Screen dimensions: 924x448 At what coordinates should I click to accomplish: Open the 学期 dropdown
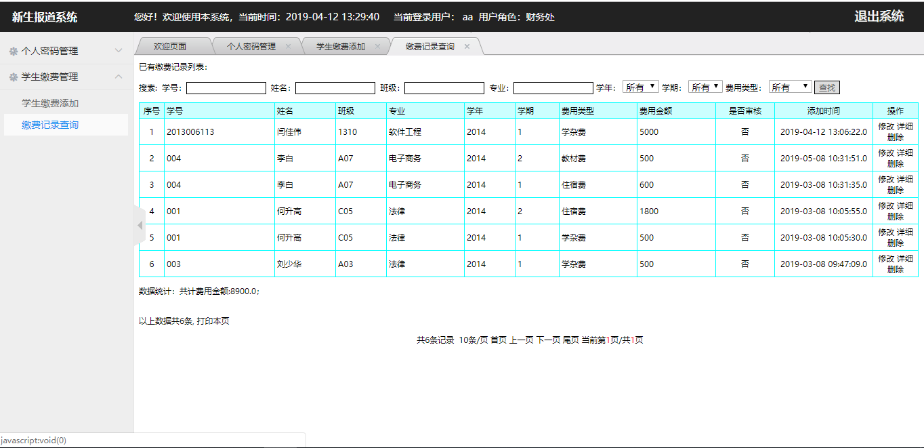pos(705,87)
